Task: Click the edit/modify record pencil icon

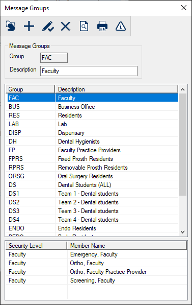Action: 48,26
